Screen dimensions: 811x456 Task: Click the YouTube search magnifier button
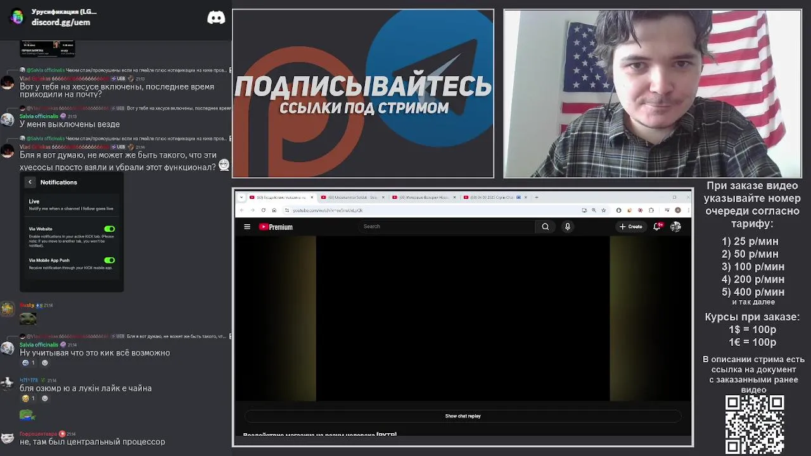pyautogui.click(x=545, y=226)
